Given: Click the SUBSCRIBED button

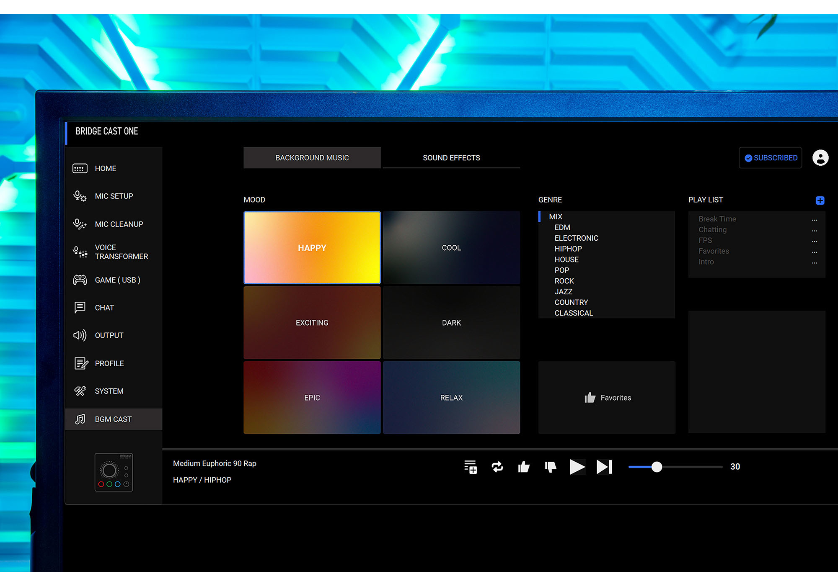Looking at the screenshot, I should (771, 158).
